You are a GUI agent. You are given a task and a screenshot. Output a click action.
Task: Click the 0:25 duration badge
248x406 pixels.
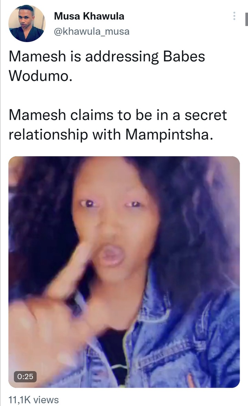pos(25,376)
